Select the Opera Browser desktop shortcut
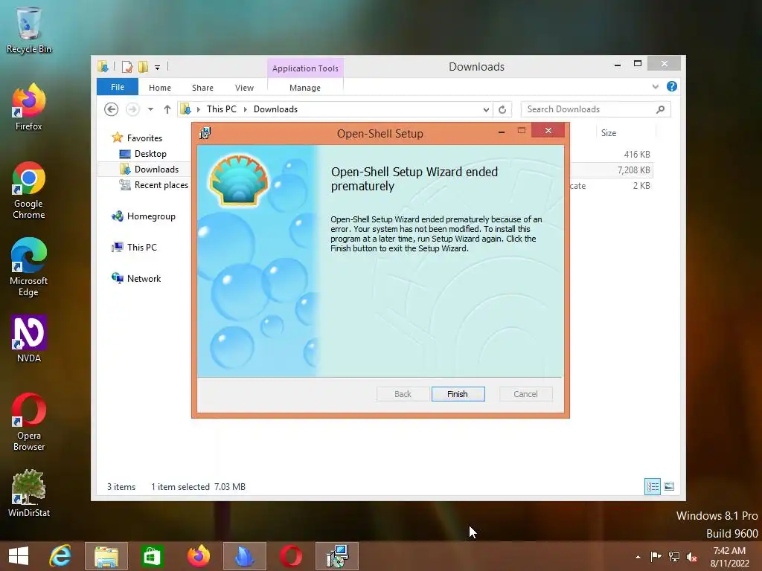This screenshot has height=571, width=762. tap(29, 422)
